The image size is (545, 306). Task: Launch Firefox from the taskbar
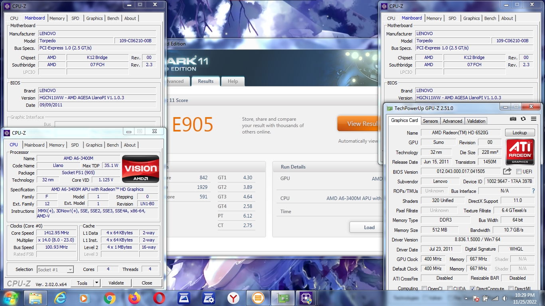(x=134, y=298)
